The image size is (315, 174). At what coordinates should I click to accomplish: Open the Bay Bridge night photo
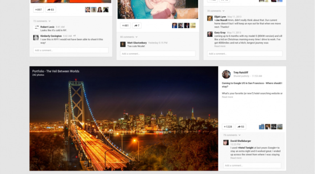point(124,118)
